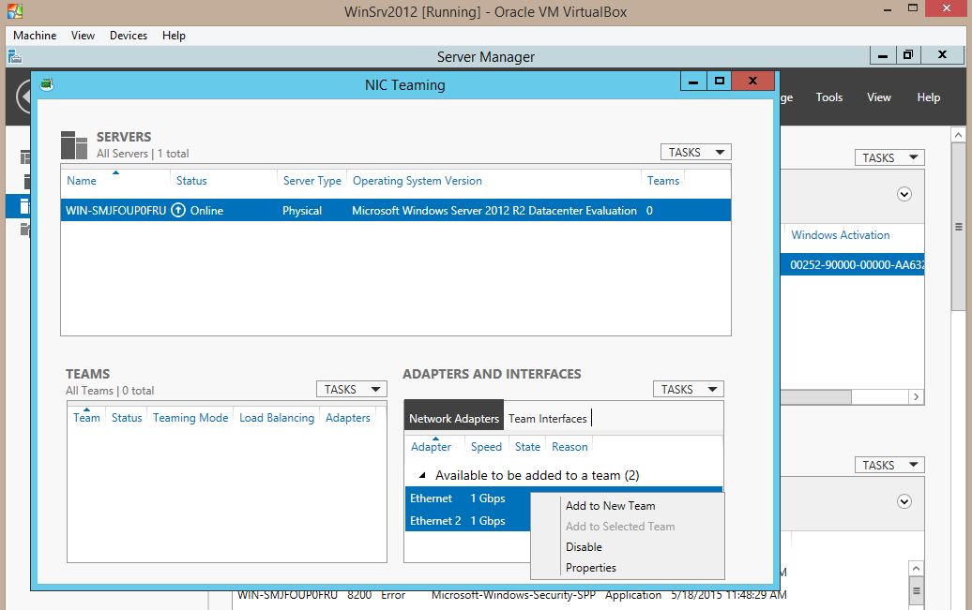Open the Server Manager Help menu
The height and width of the screenshot is (610, 972).
(x=929, y=97)
